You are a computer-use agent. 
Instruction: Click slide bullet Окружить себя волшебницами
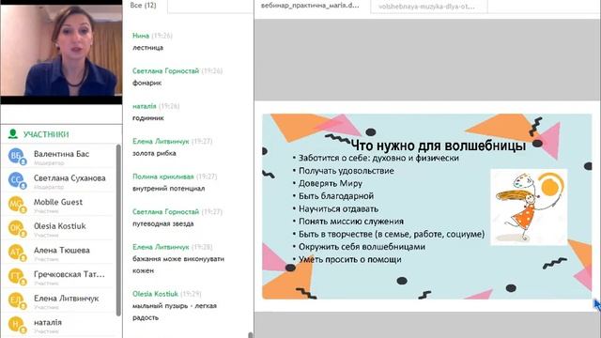click(x=362, y=247)
